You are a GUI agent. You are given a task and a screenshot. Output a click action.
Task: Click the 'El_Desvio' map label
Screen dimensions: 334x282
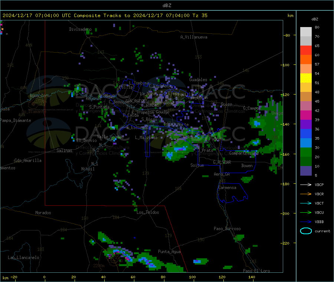(x=86, y=140)
